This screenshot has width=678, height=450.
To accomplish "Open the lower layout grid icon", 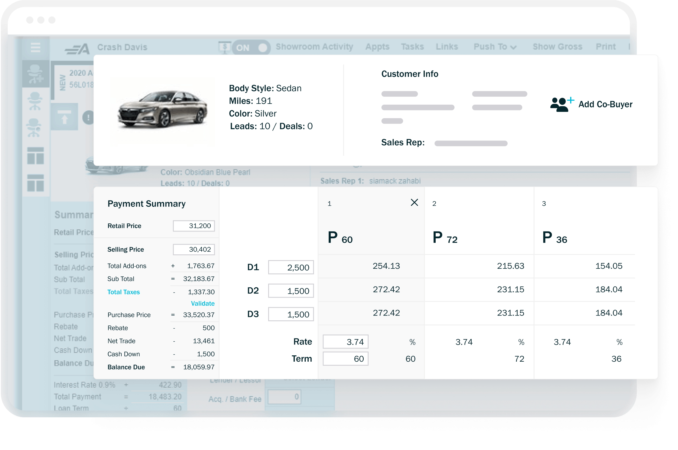I will pyautogui.click(x=36, y=183).
